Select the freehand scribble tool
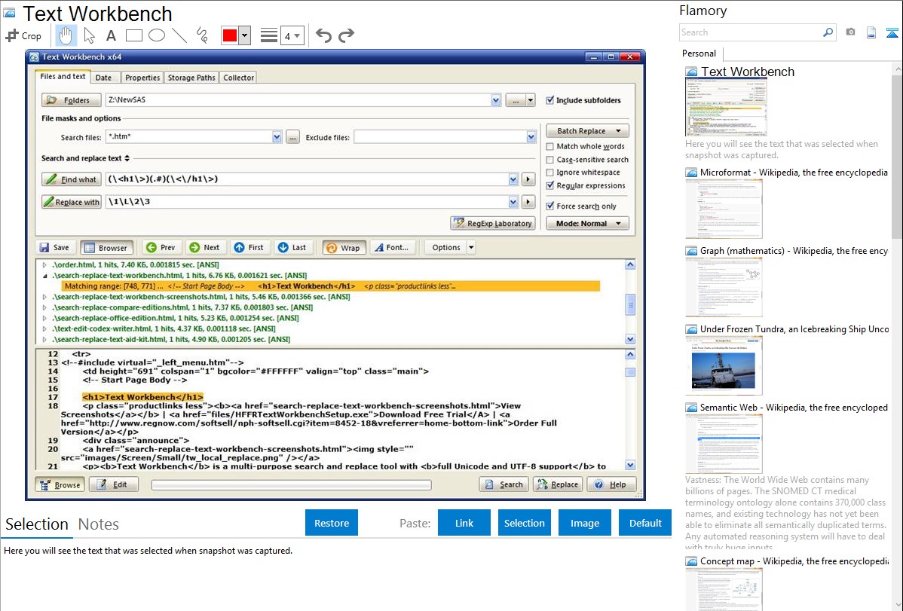 [x=202, y=35]
